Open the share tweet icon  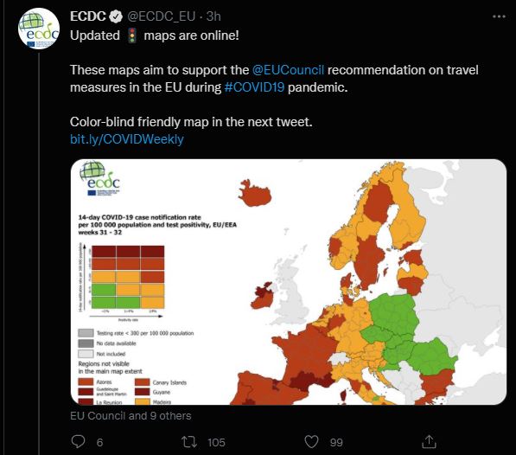tap(429, 441)
